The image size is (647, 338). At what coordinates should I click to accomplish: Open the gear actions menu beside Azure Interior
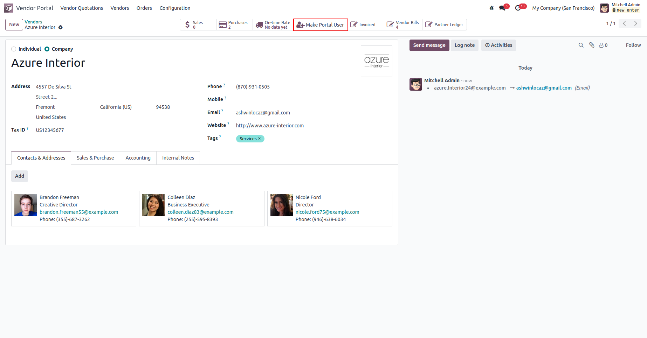61,27
